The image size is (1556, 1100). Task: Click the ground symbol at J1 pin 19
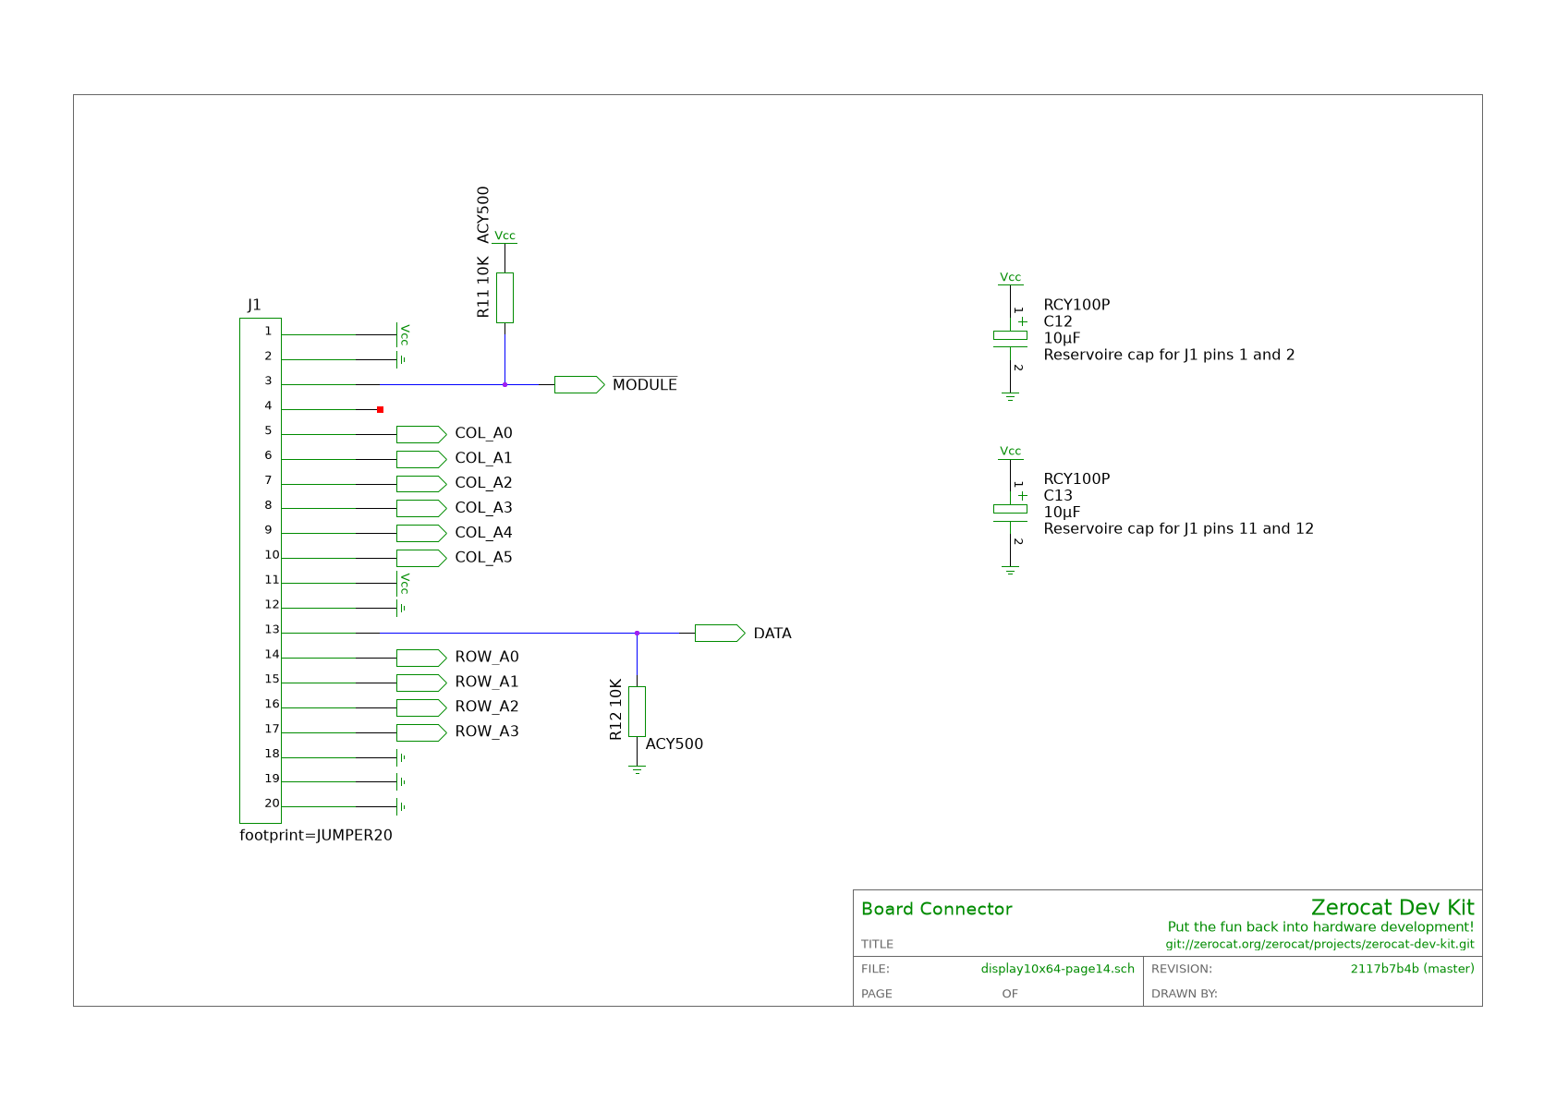coord(401,782)
